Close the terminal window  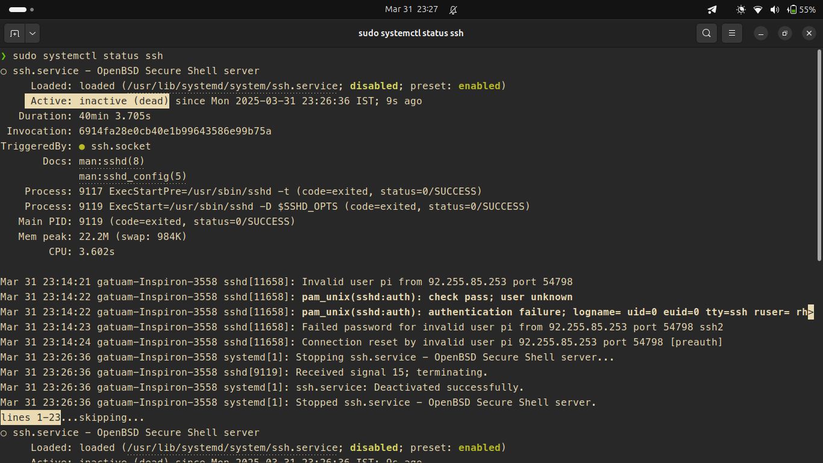pos(809,34)
